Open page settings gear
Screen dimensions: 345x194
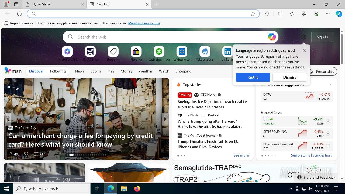click(x=304, y=37)
